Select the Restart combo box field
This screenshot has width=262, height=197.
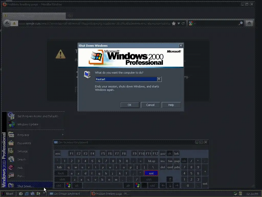coord(128,79)
